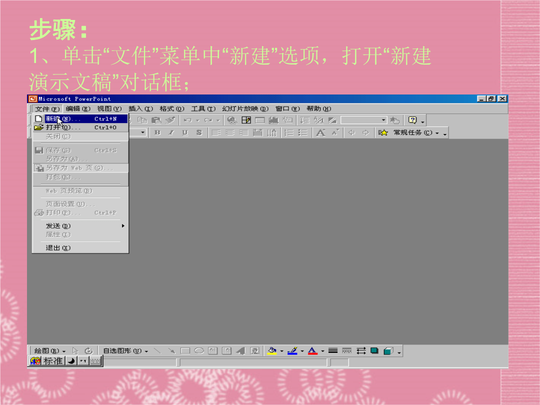The image size is (540, 405).
Task: Open the 常规任务 (C) dropdown
Action: point(416,132)
